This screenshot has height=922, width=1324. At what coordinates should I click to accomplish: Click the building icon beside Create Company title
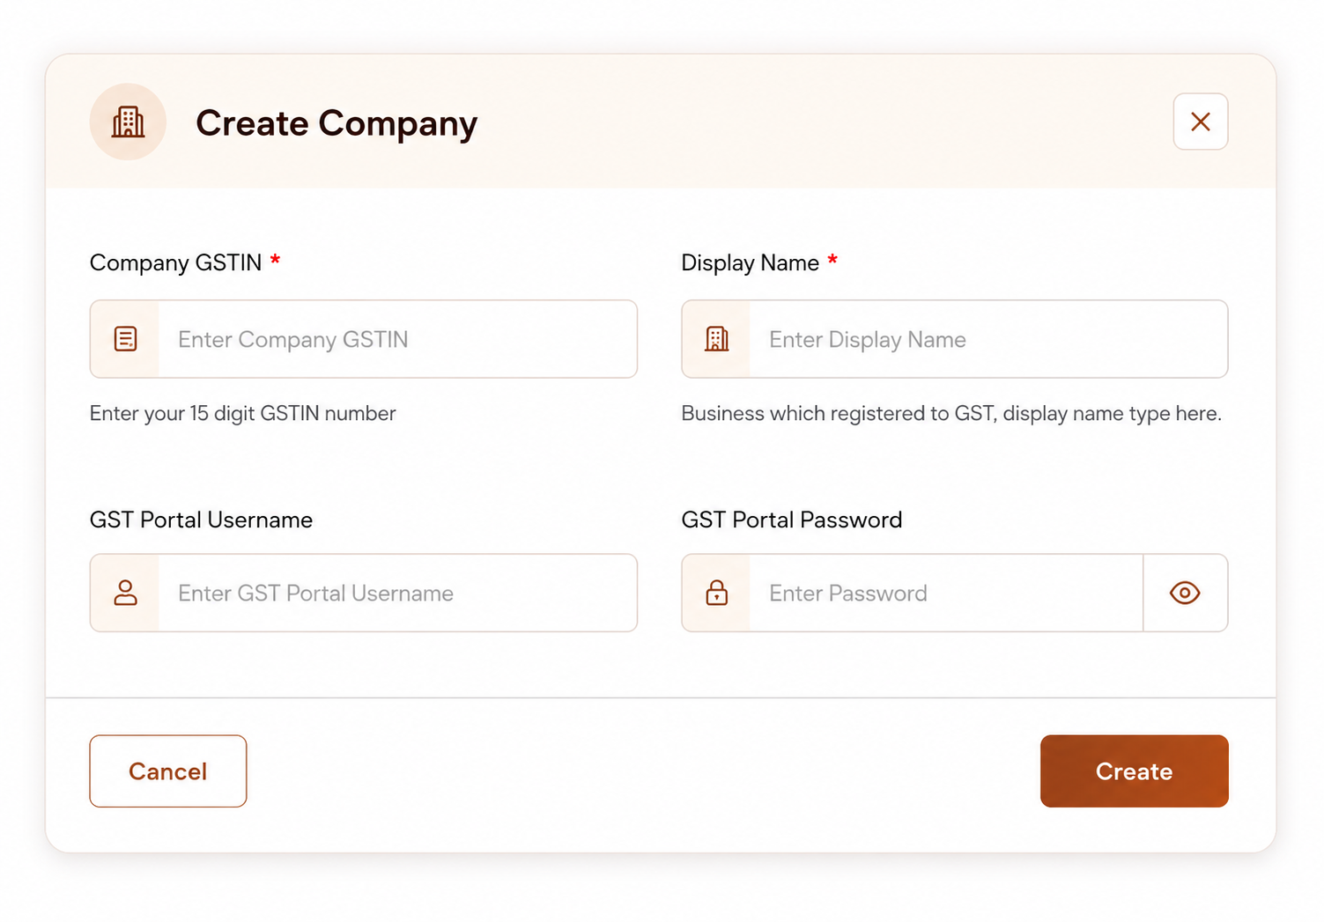click(128, 122)
